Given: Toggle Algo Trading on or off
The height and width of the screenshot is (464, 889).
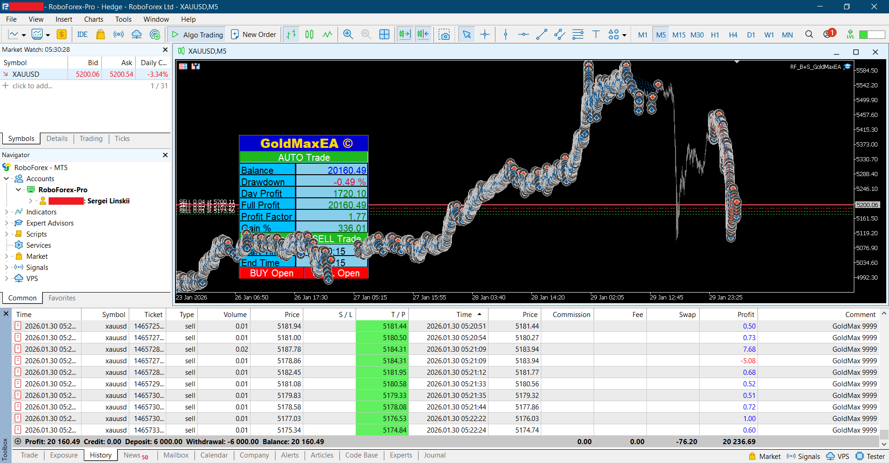Looking at the screenshot, I should [197, 34].
